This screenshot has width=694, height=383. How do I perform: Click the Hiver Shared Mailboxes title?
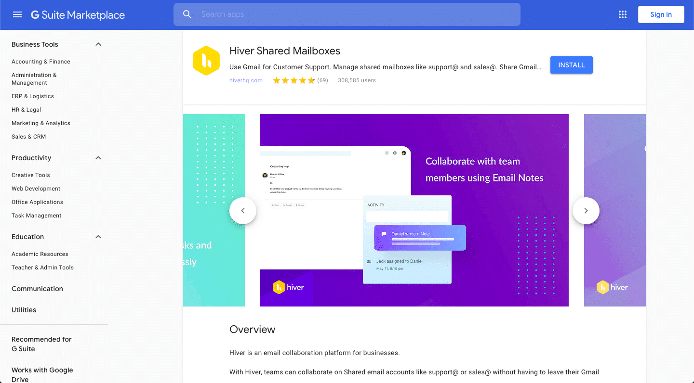click(285, 51)
